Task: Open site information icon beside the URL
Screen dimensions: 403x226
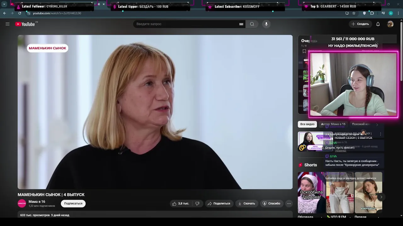Action: (29, 13)
